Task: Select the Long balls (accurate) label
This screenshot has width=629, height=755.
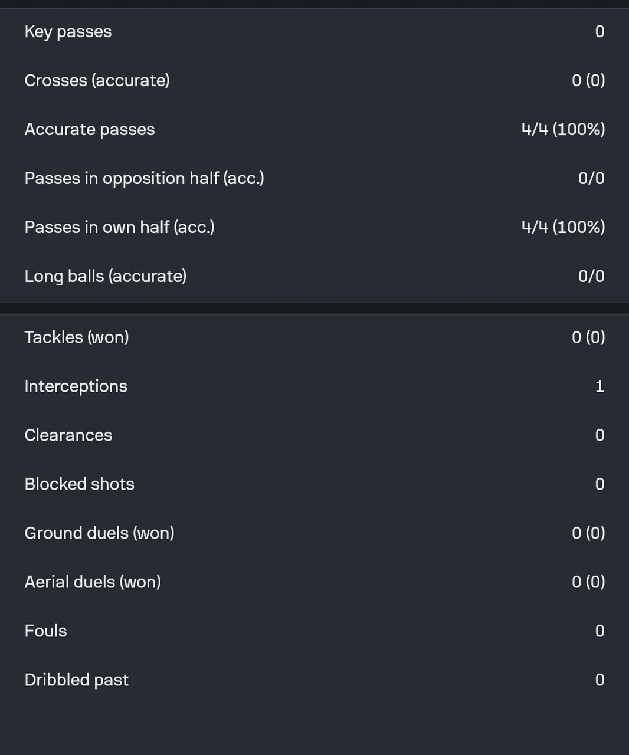Action: point(105,277)
